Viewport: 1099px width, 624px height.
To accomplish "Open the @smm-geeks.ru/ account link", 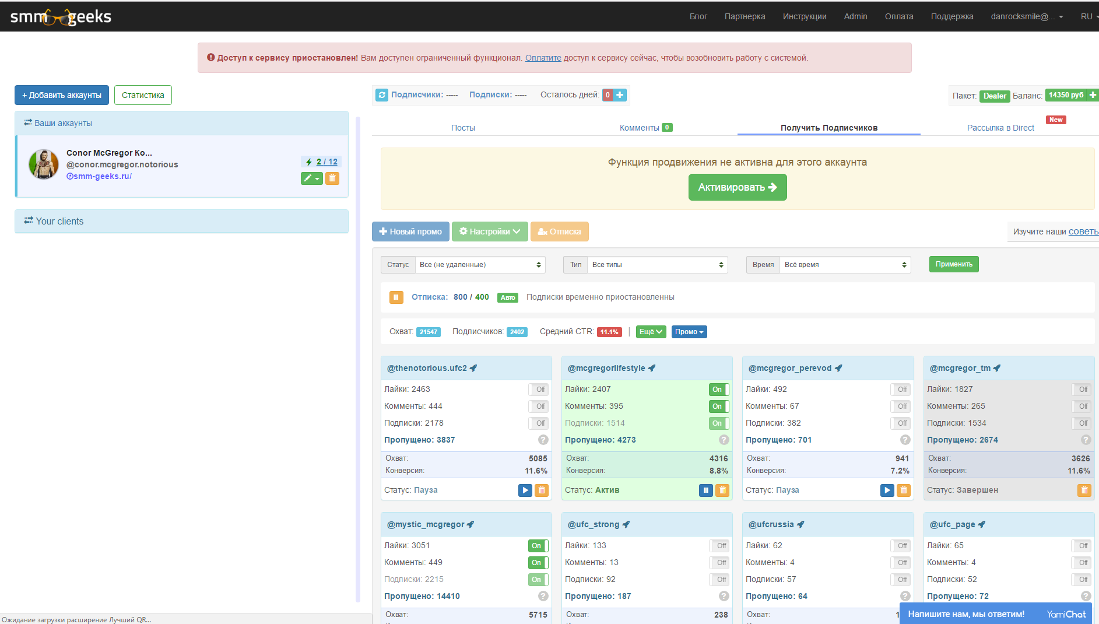I will 99,176.
